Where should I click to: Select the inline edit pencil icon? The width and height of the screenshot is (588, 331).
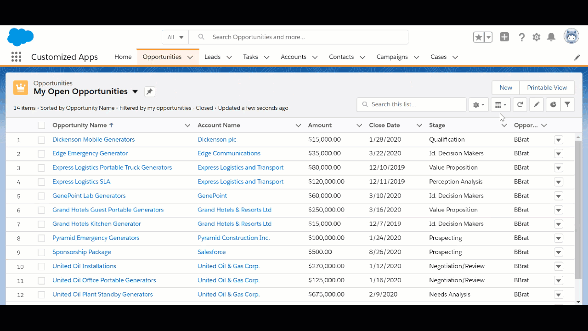(536, 104)
